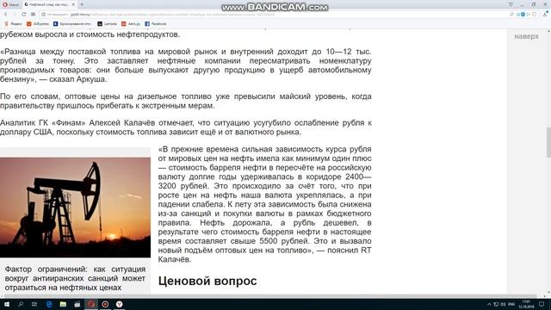The image size is (551, 310).
Task: Open network status tray icon
Action: [x=496, y=304]
